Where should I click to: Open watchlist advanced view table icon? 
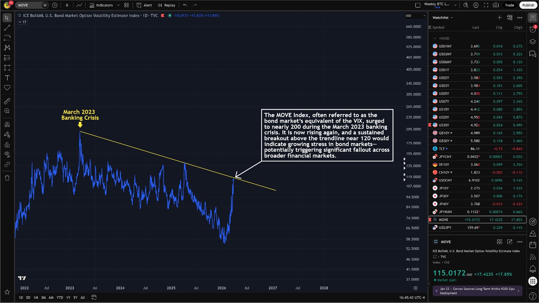[510, 17]
